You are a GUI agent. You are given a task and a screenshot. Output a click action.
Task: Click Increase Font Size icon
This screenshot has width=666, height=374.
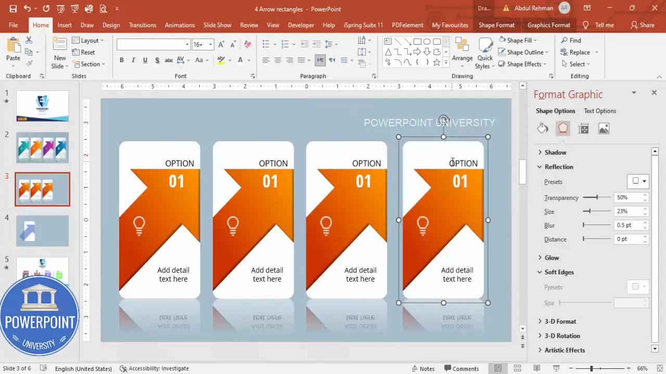click(x=221, y=45)
